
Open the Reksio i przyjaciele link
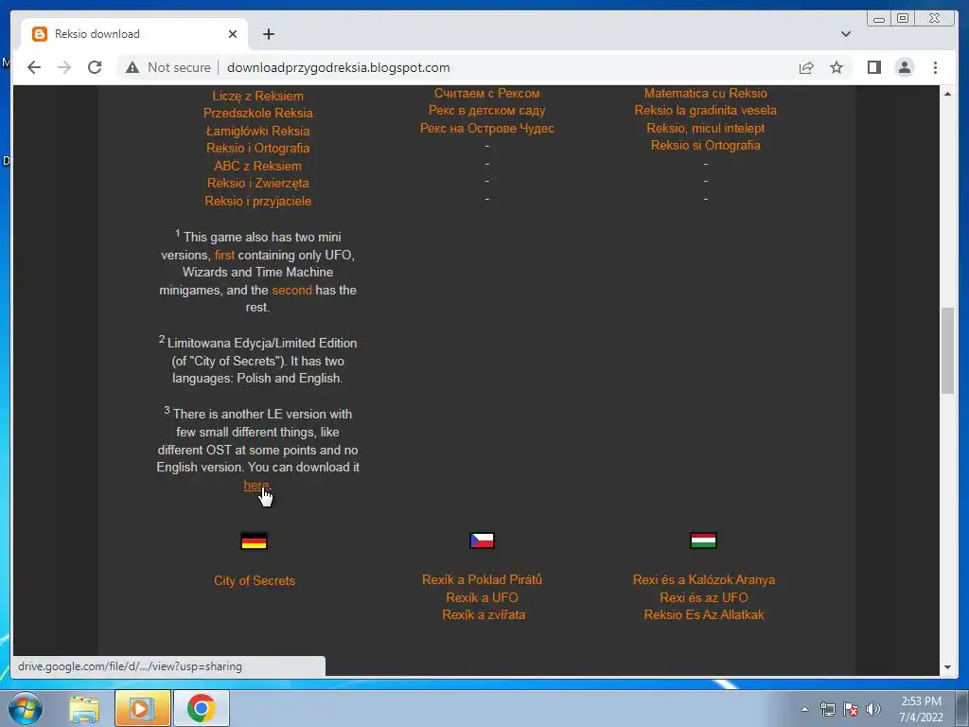(x=257, y=201)
